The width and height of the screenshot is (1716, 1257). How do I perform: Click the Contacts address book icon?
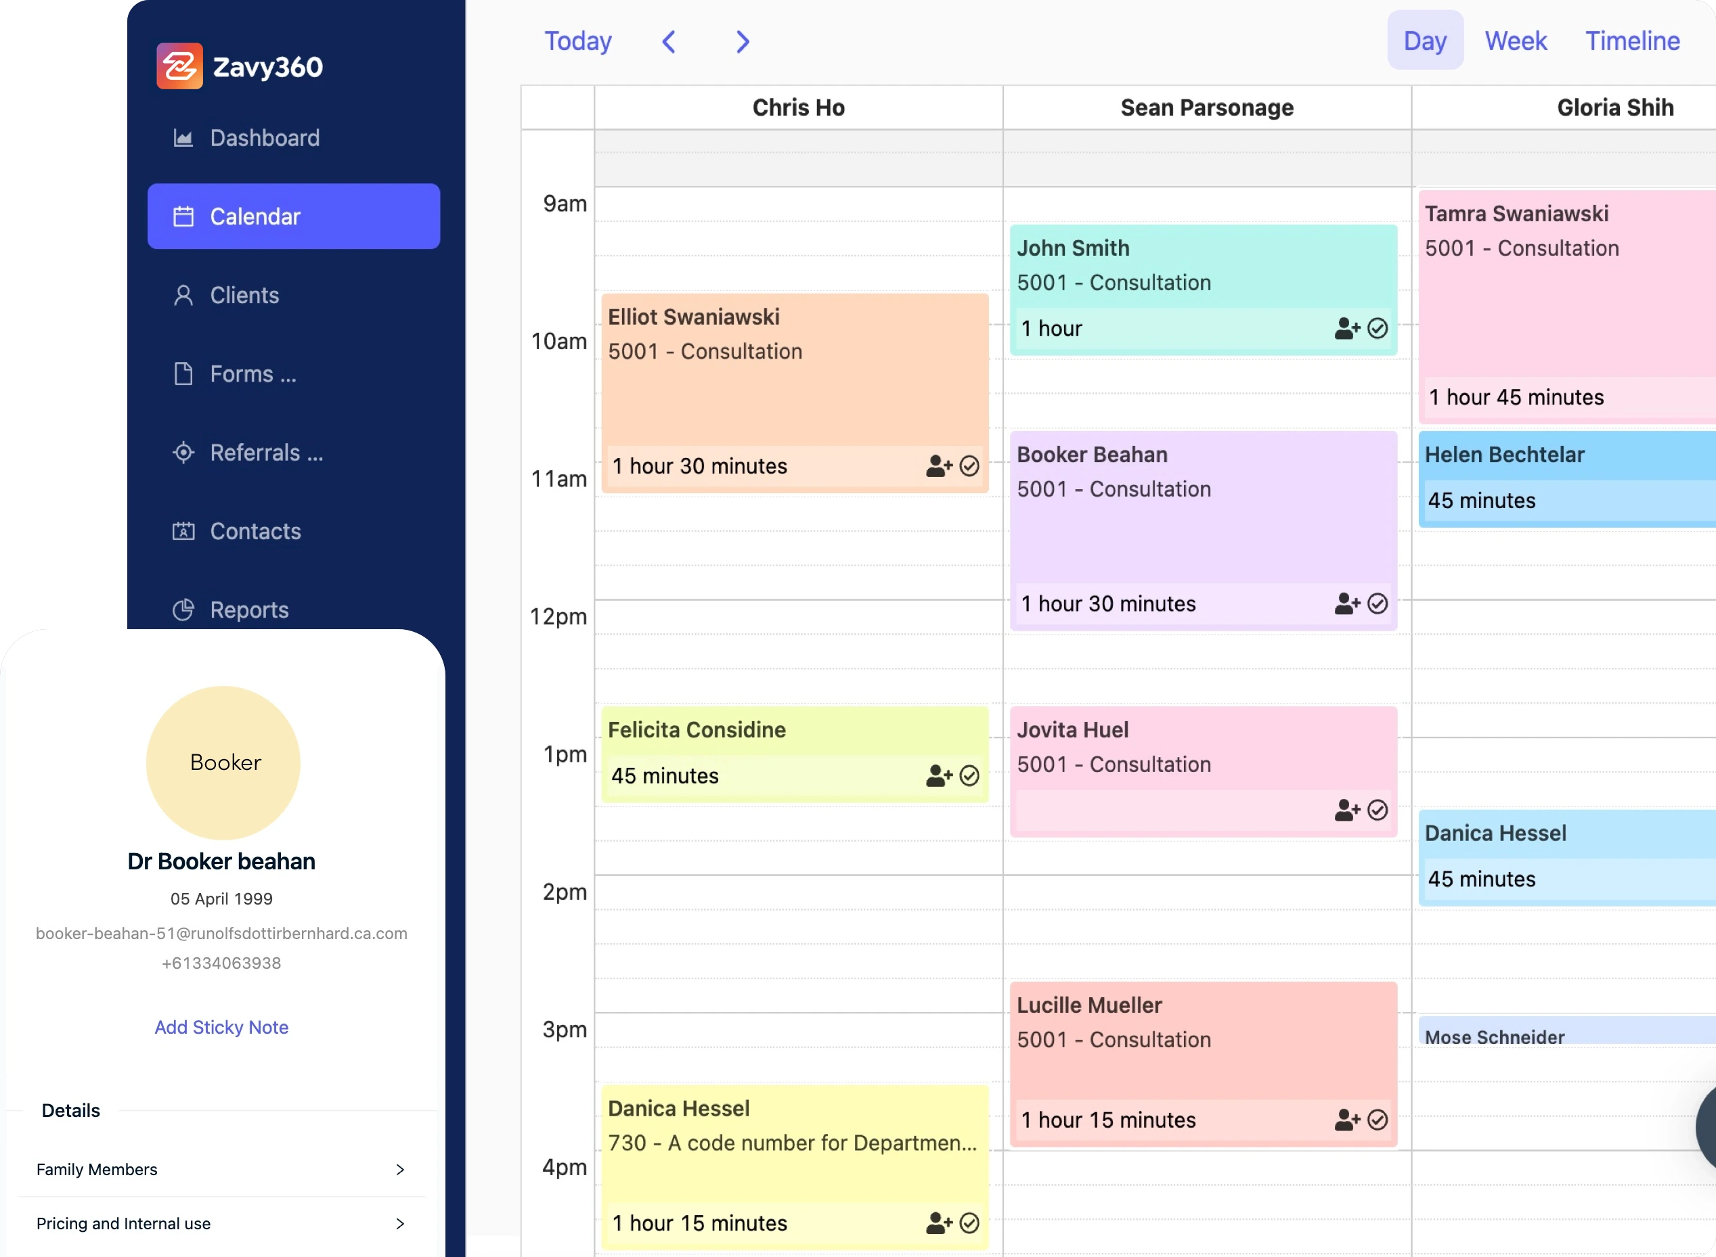(x=183, y=531)
